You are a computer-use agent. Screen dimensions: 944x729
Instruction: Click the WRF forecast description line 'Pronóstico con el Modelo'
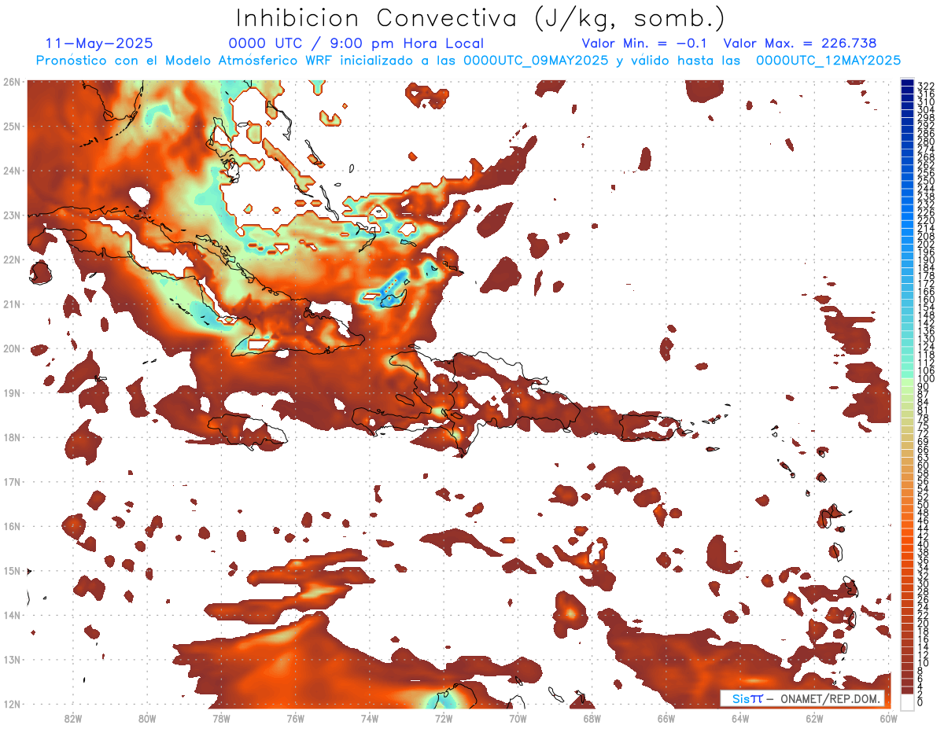pyautogui.click(x=468, y=61)
